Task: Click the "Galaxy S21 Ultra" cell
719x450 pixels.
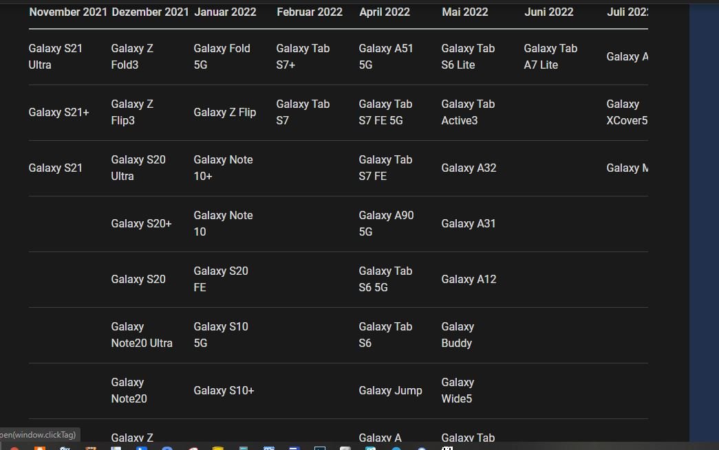Action: pyautogui.click(x=56, y=57)
